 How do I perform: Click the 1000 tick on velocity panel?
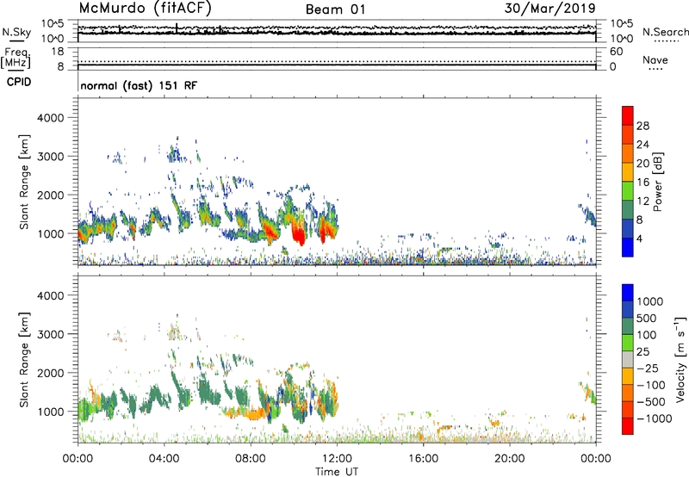point(50,412)
